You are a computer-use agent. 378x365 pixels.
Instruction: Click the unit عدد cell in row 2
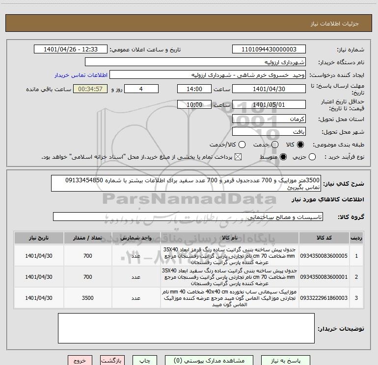(136, 277)
